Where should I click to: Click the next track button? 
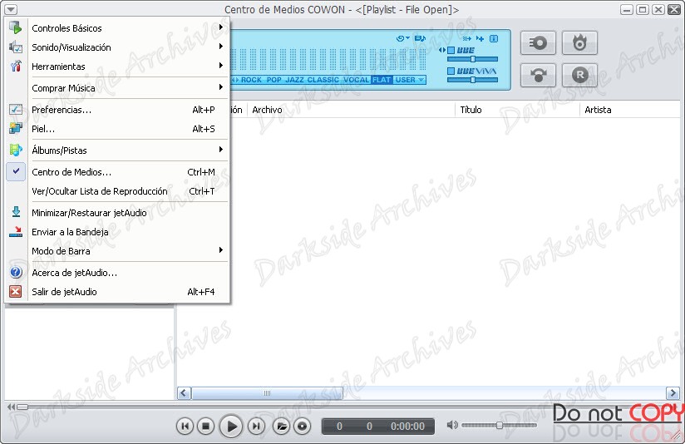coord(256,426)
